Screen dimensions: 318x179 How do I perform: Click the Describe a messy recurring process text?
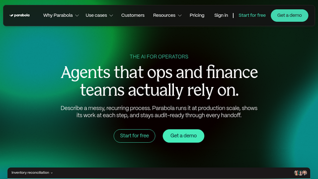click(x=159, y=111)
